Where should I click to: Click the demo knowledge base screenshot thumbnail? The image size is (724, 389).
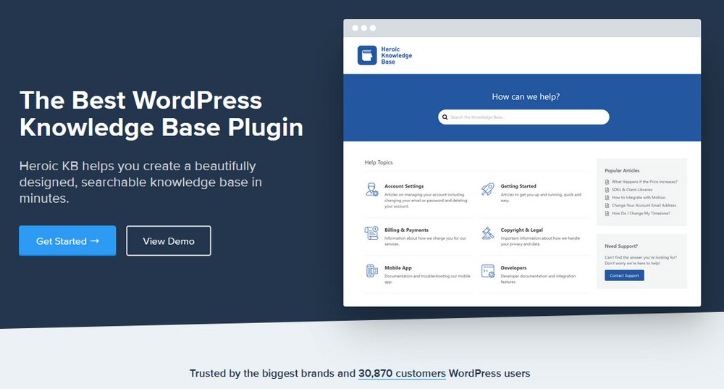[522, 162]
